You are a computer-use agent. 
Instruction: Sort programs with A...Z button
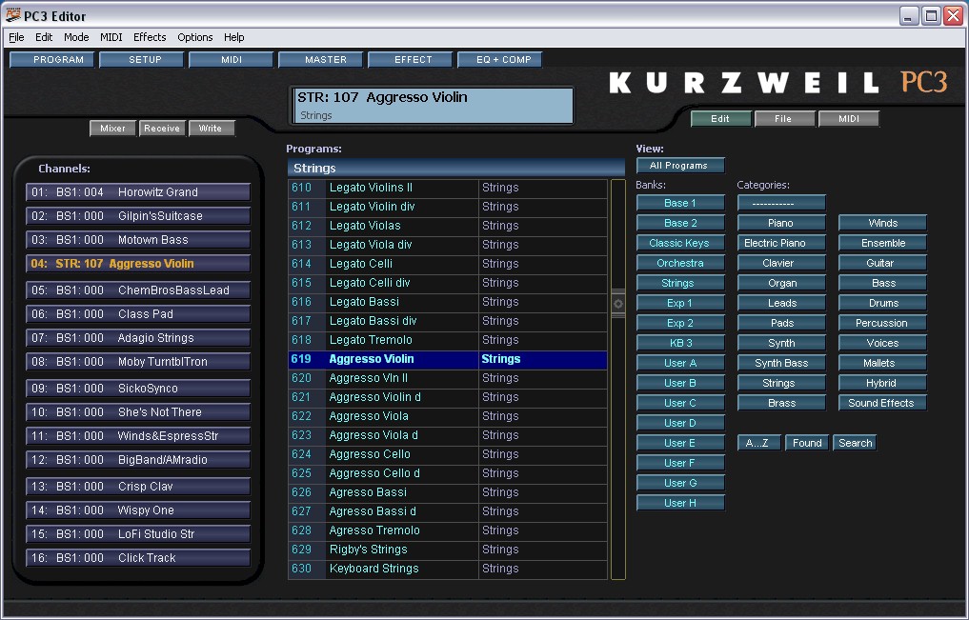[x=758, y=443]
